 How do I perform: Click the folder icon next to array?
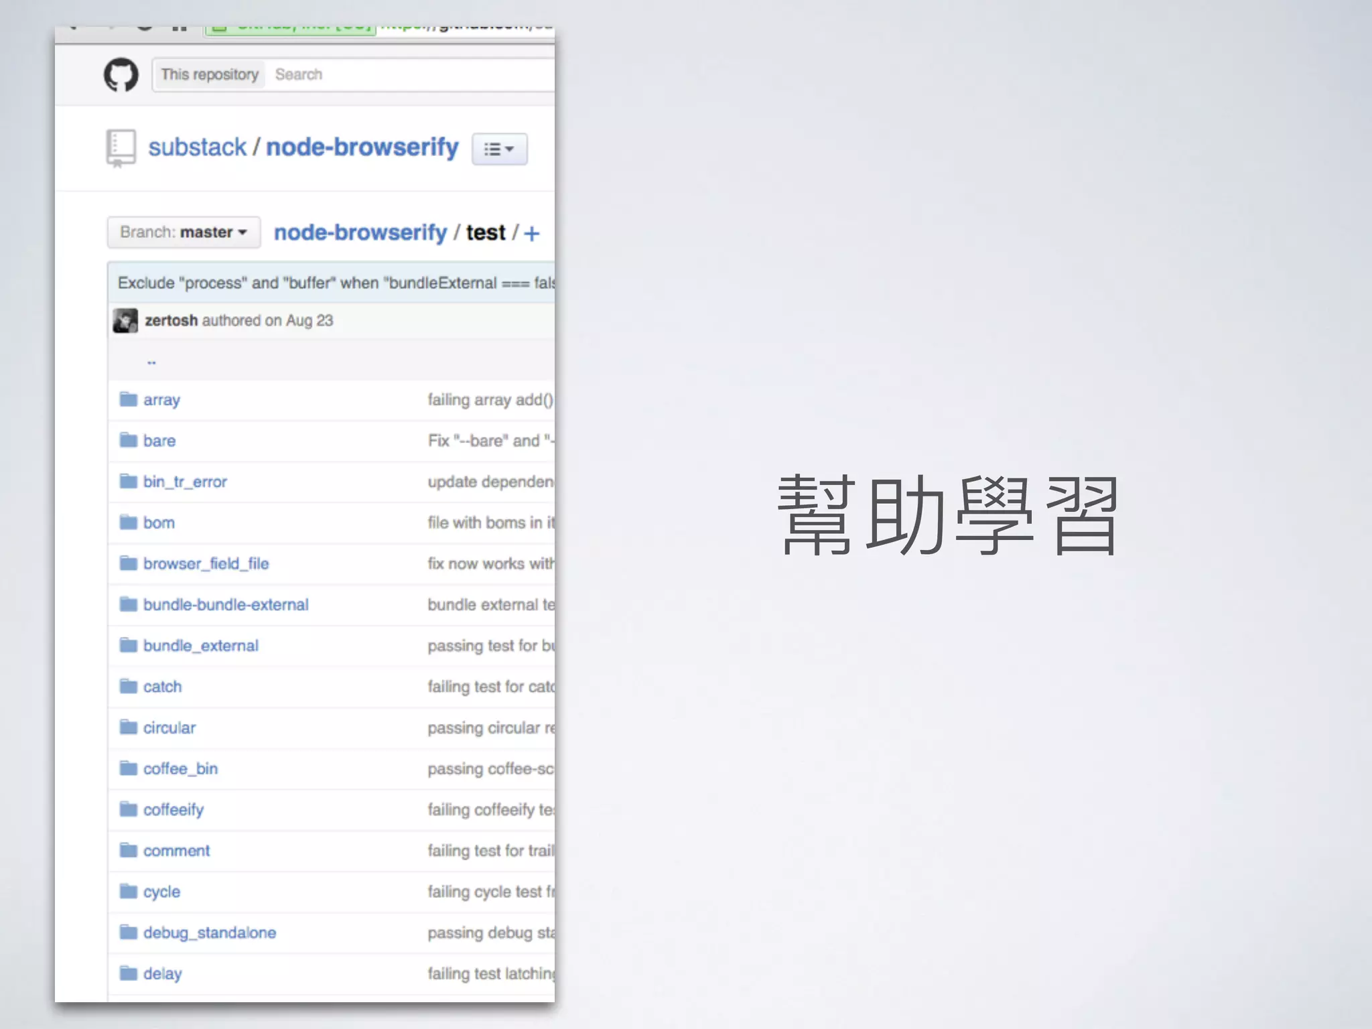point(128,400)
